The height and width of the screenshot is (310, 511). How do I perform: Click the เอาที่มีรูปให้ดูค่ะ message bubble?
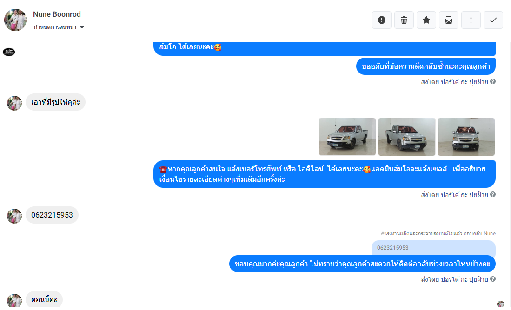point(55,102)
